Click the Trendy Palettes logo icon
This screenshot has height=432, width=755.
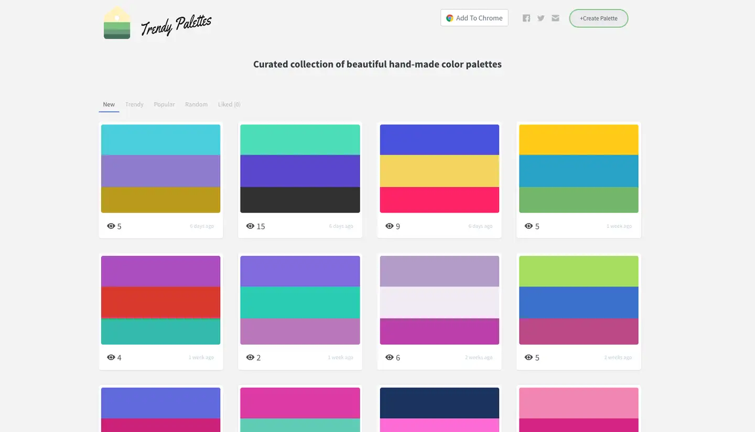click(x=117, y=23)
